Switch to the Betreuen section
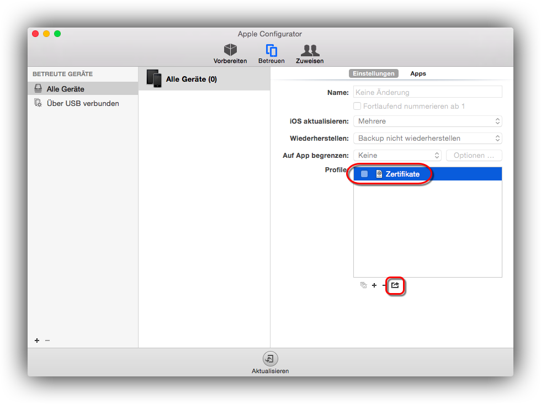The width and height of the screenshot is (541, 404). (x=272, y=54)
